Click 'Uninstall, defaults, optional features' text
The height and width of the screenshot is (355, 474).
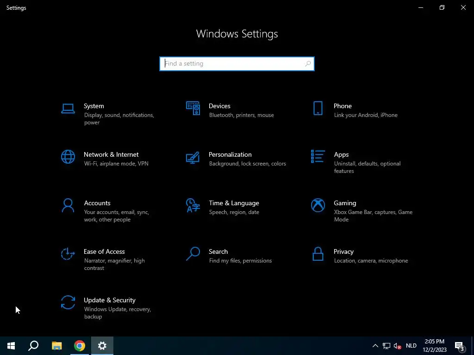[367, 167]
